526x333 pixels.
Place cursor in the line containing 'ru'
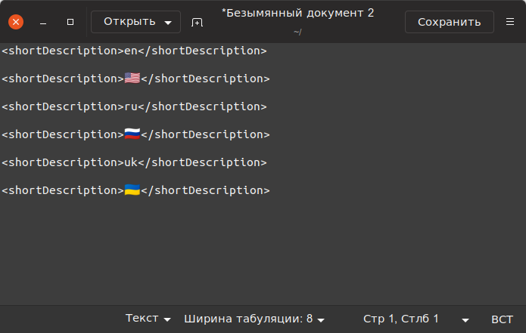(x=134, y=106)
